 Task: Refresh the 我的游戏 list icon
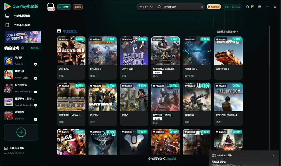click(x=22, y=48)
